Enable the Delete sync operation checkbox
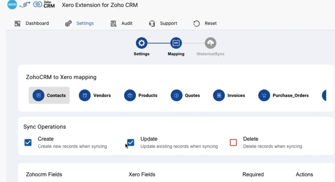This screenshot has height=182, width=335. click(233, 143)
